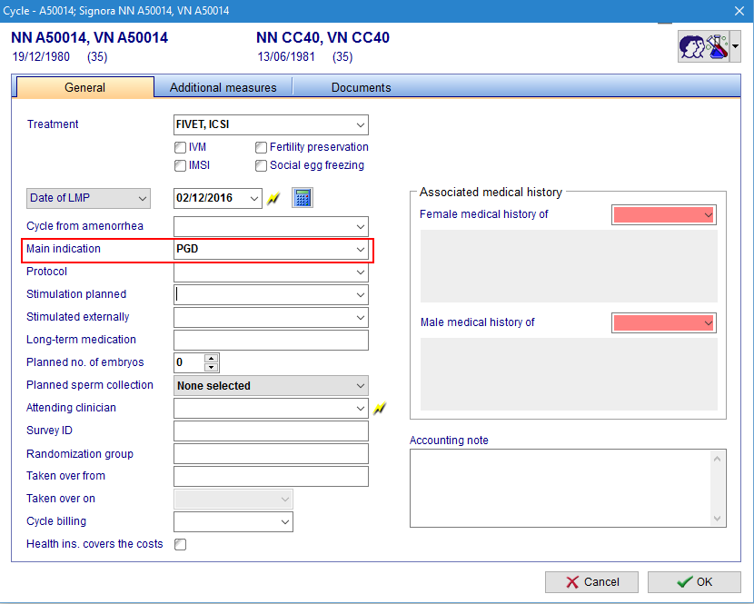
Task: Click the Long-term medication input field
Action: click(271, 340)
